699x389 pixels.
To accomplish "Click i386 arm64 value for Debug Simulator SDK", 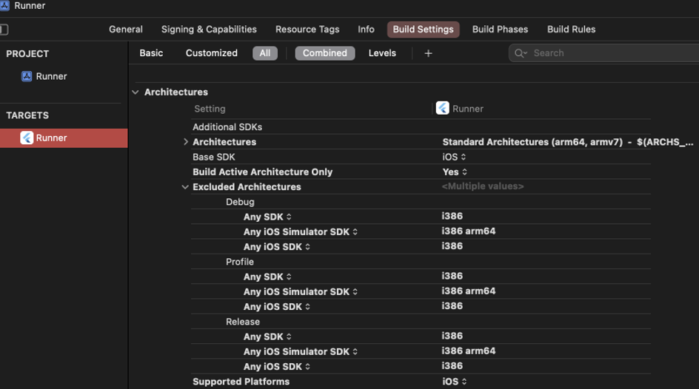I will pyautogui.click(x=469, y=231).
